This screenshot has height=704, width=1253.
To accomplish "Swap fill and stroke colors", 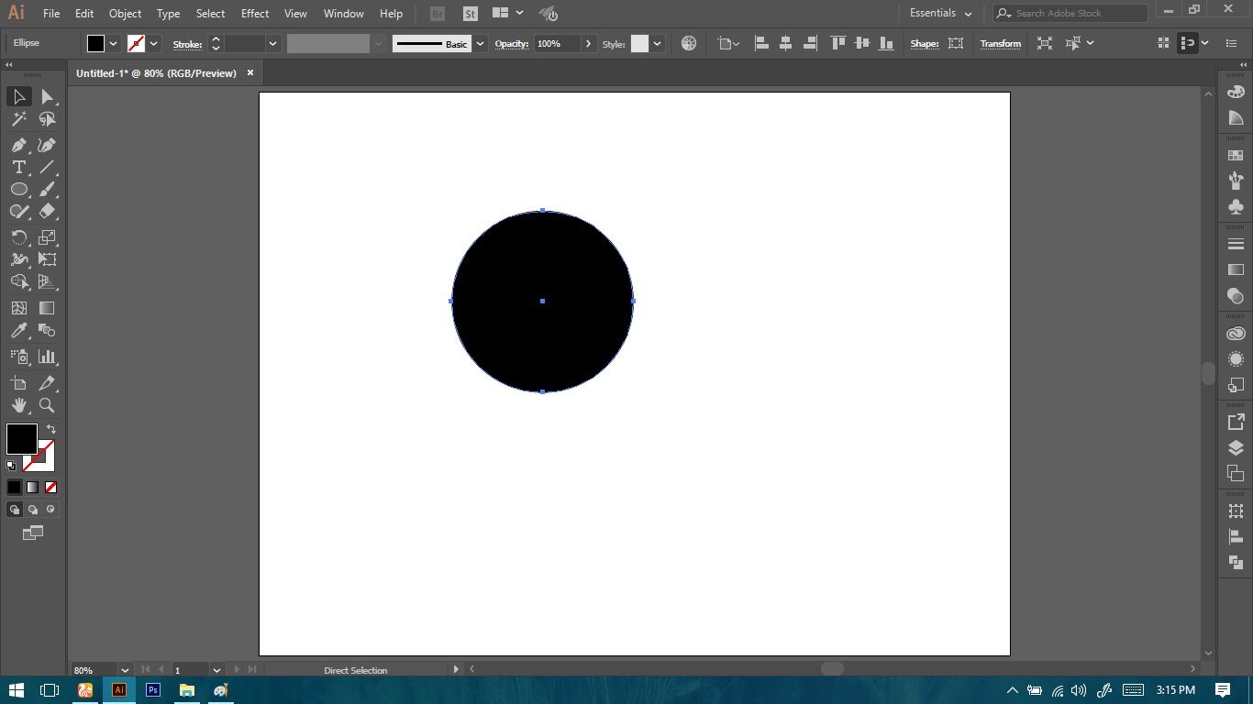I will coord(51,429).
